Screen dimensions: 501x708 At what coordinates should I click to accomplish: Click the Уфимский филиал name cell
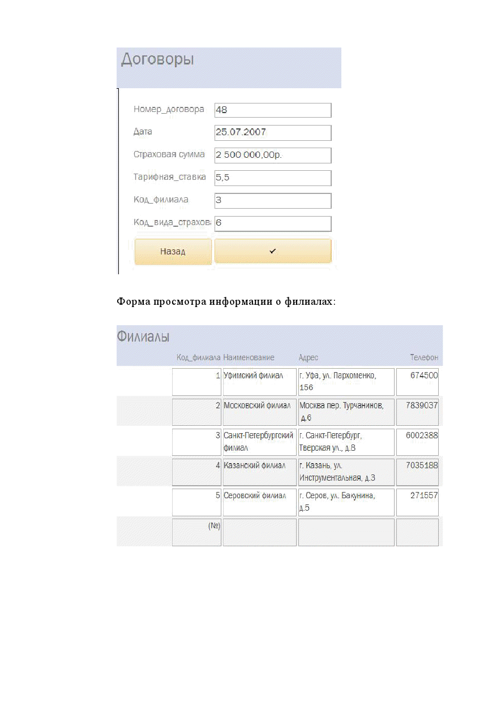tap(259, 382)
